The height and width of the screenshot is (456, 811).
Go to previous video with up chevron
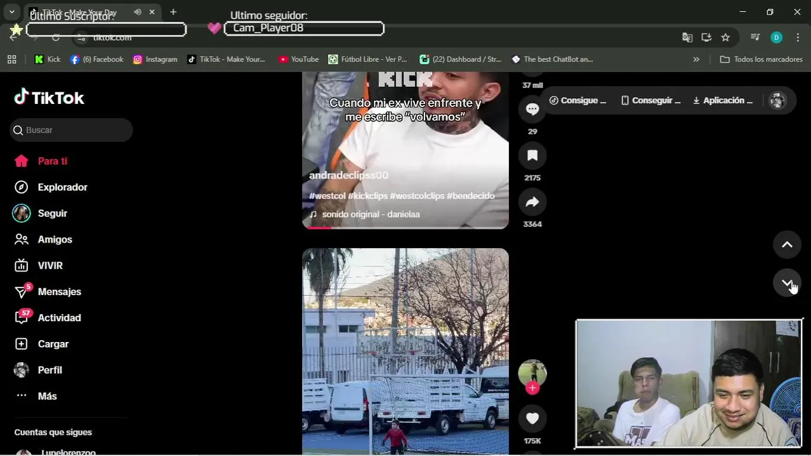click(787, 245)
